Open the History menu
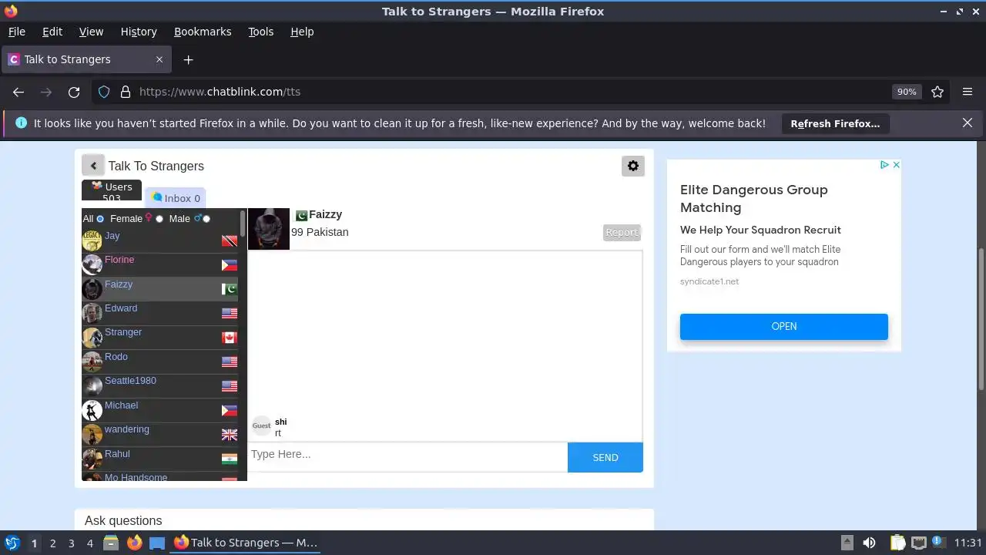The height and width of the screenshot is (555, 986). 139,32
